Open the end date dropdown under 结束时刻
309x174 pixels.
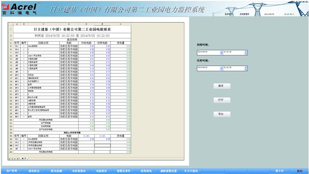pyautogui.click(x=221, y=69)
